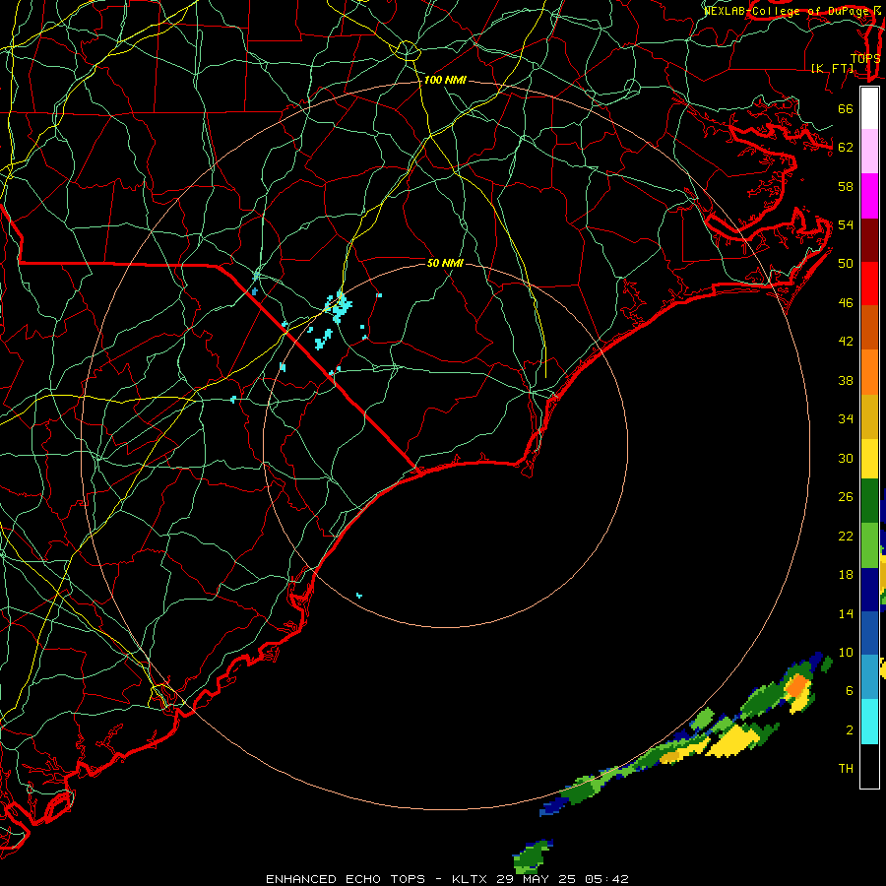Click the "58" legend value
Viewport: 886px width, 886px height.
click(x=846, y=186)
